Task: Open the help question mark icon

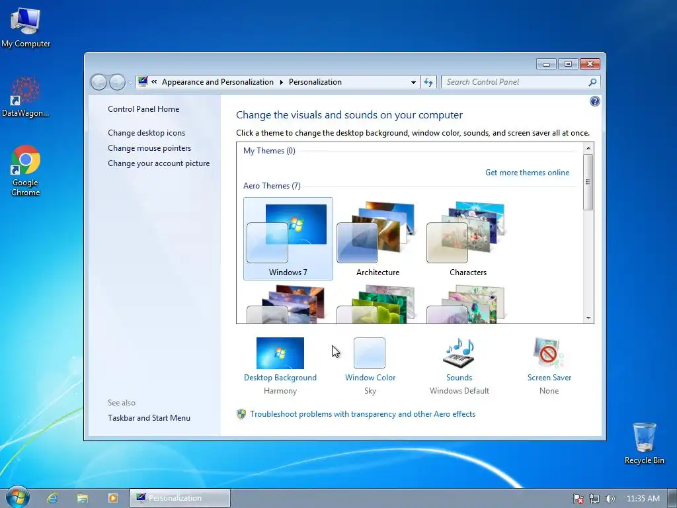Action: (x=594, y=101)
